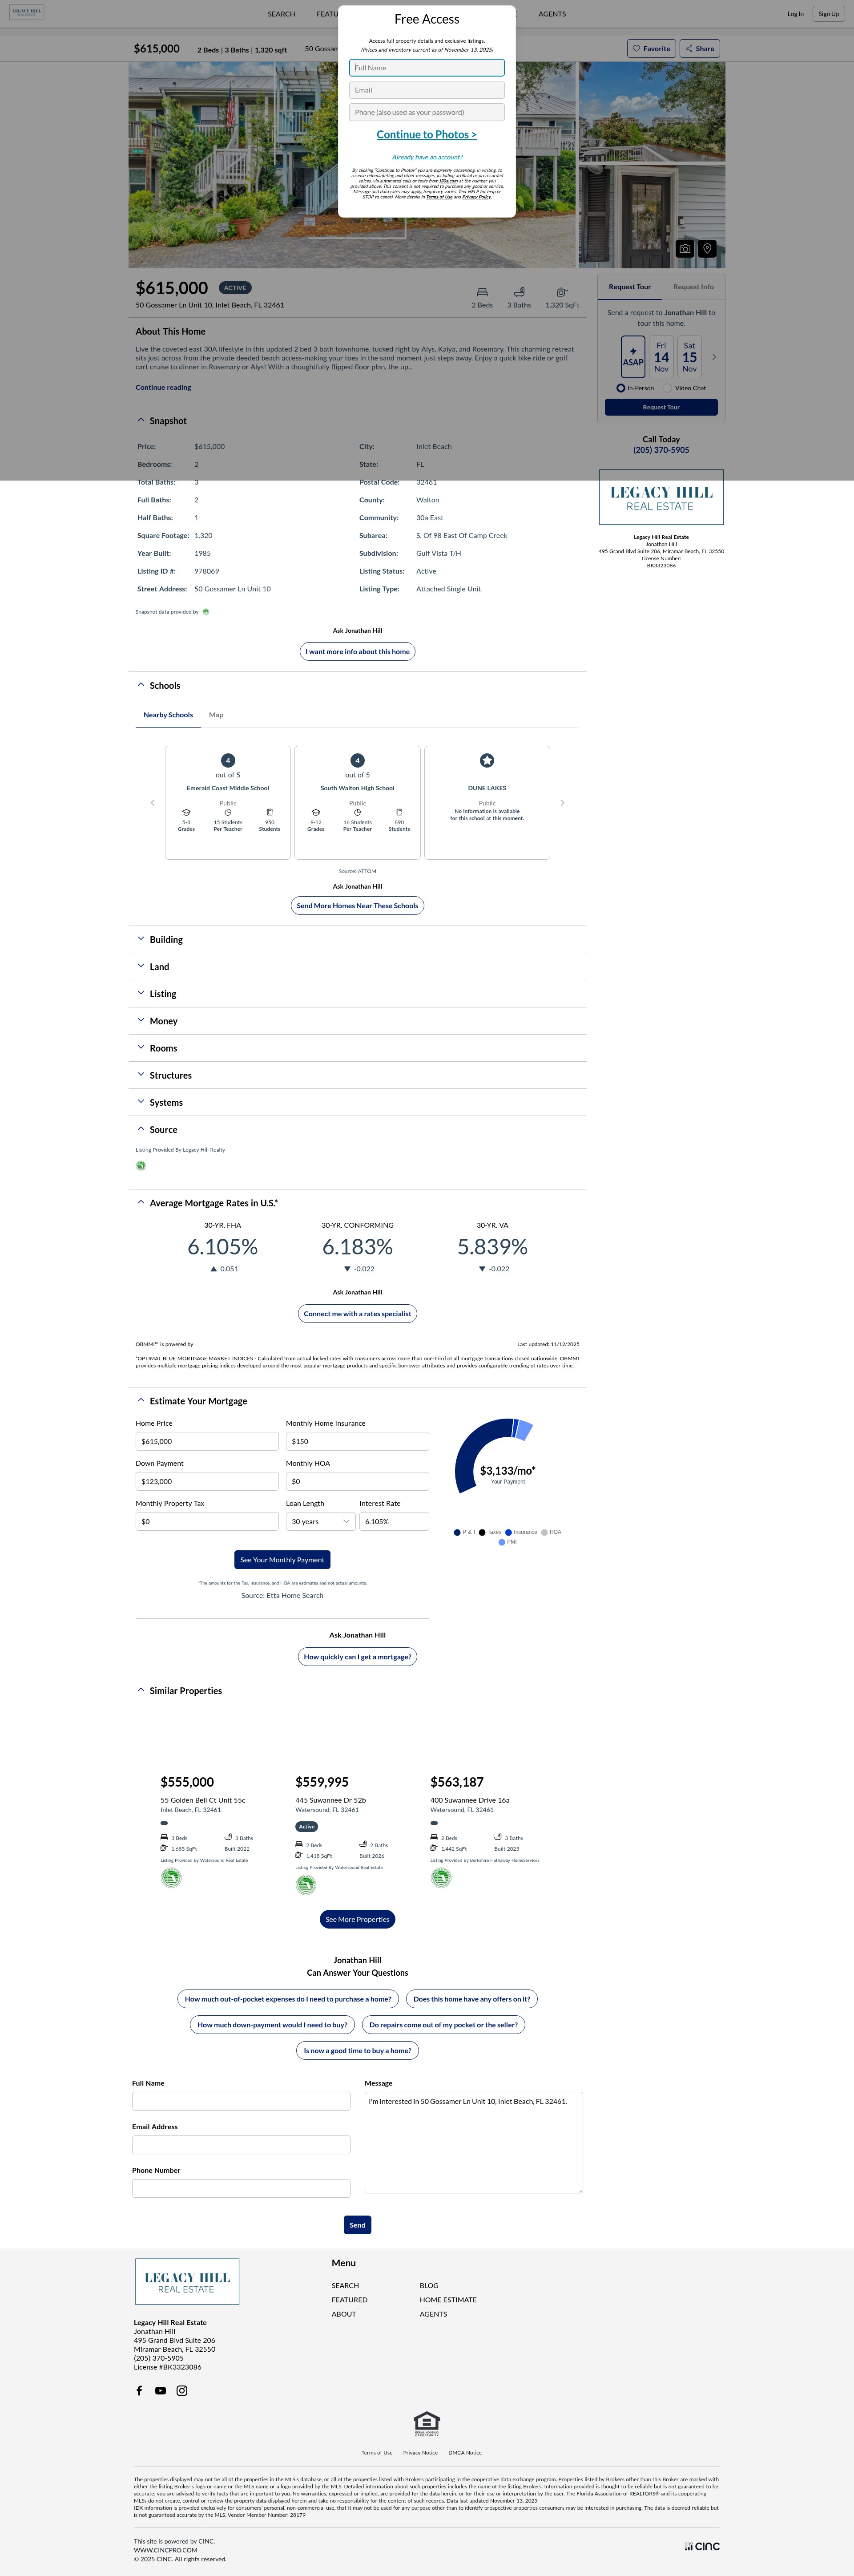This screenshot has height=2576, width=854.
Task: Click the CINC logo in footer
Action: (x=702, y=2546)
